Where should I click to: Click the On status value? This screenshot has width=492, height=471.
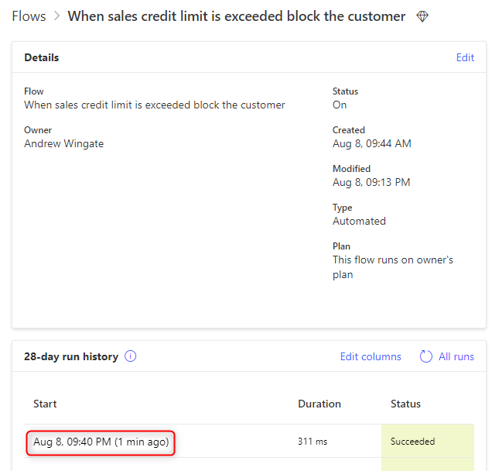340,105
